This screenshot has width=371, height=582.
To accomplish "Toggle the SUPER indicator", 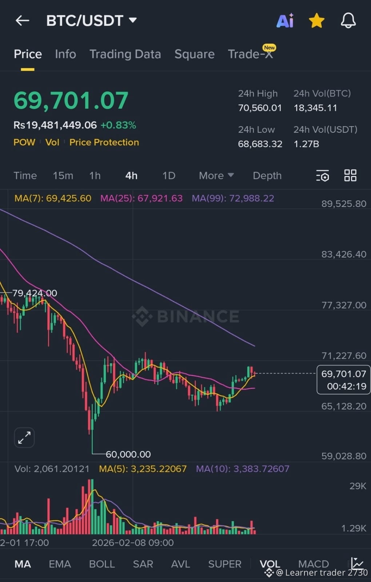I will tap(224, 564).
